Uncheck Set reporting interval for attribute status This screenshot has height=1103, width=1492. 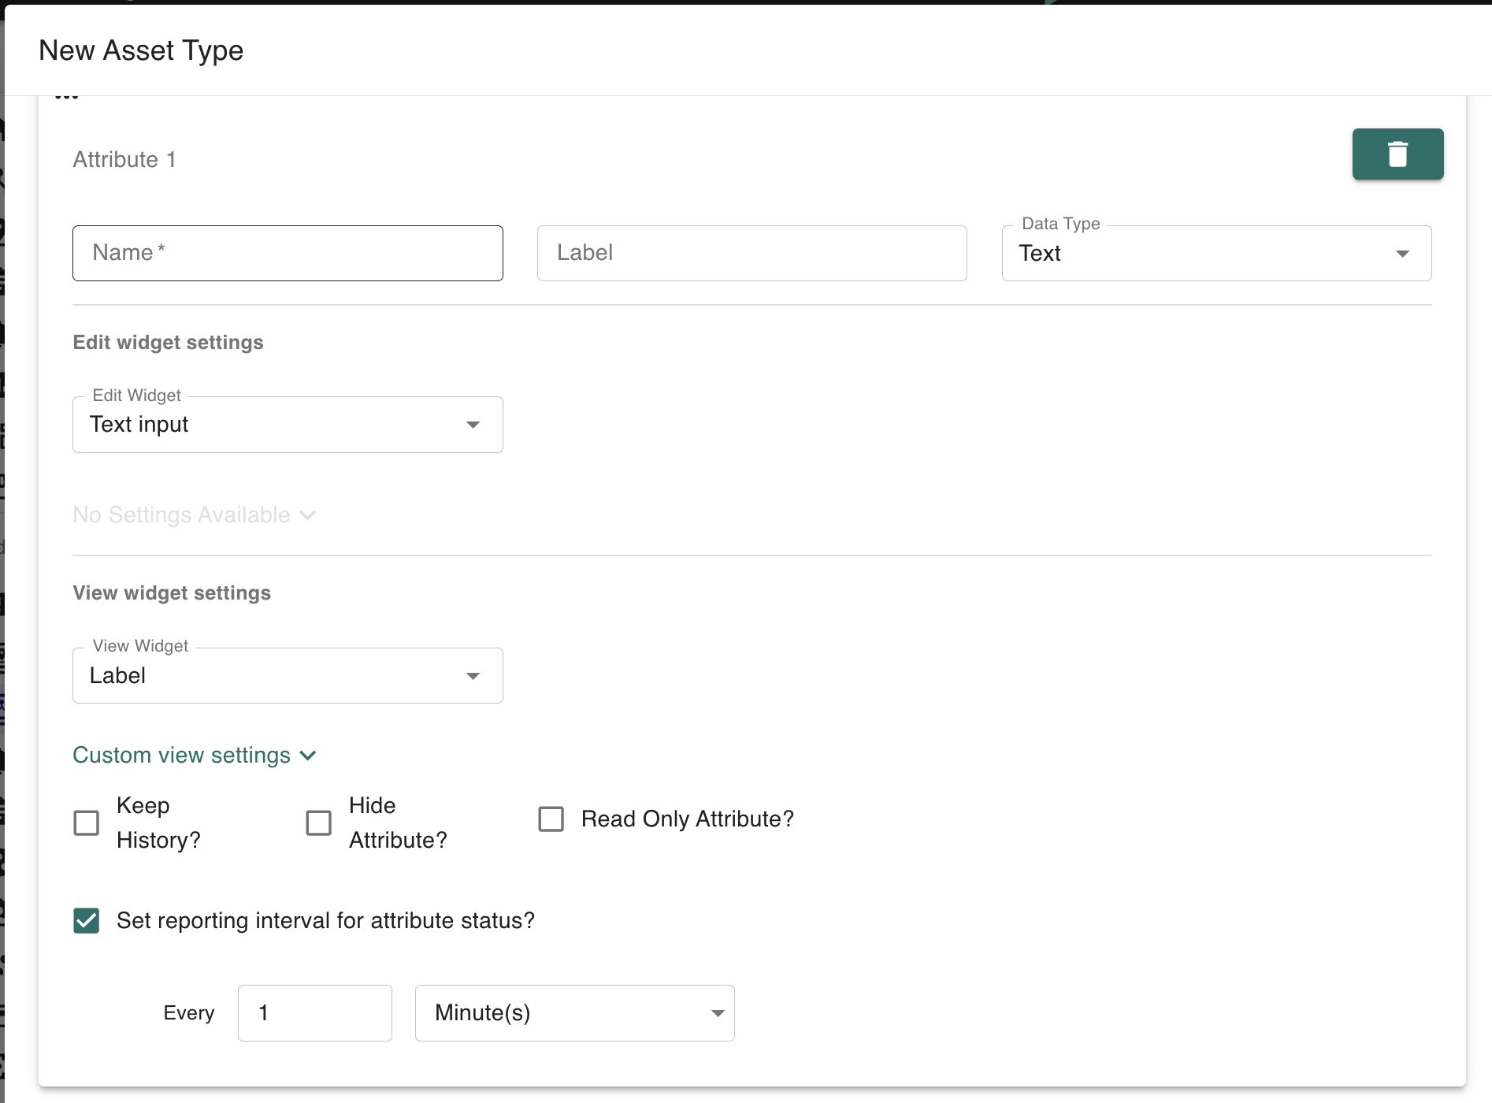87,920
